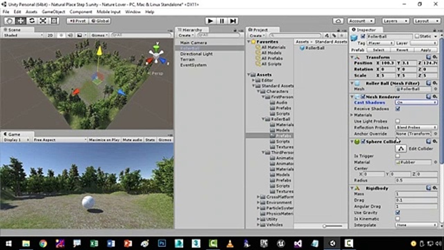Enable the Use Light Probes checkbox

[x=398, y=121]
